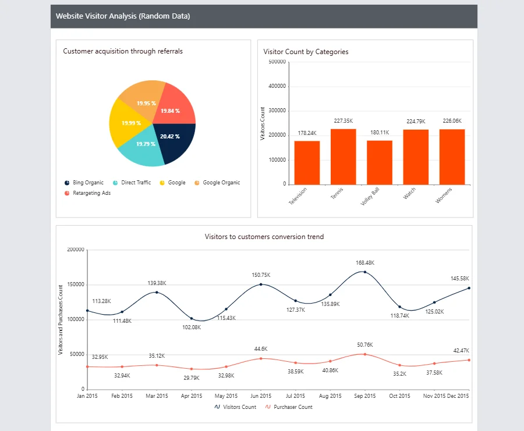The width and height of the screenshot is (524, 431).
Task: Click the 178.24K bar label
Action: click(307, 133)
